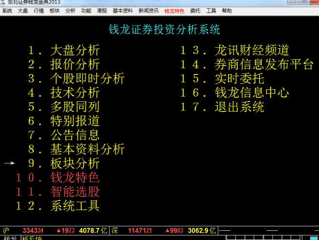Image resolution: width=319 pixels, height=240 pixels.
Task: Click the 沪 Shanghai index in status bar
Action: (55, 230)
